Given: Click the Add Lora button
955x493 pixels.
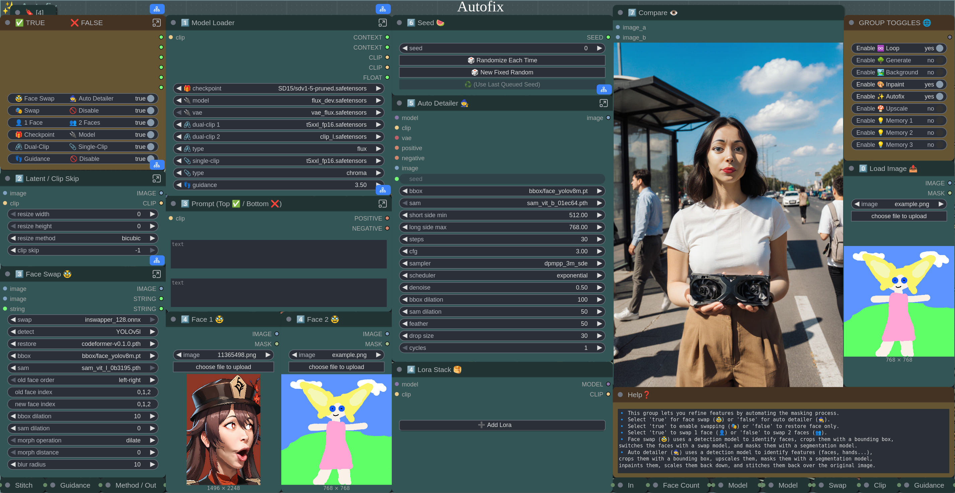Looking at the screenshot, I should pos(502,425).
